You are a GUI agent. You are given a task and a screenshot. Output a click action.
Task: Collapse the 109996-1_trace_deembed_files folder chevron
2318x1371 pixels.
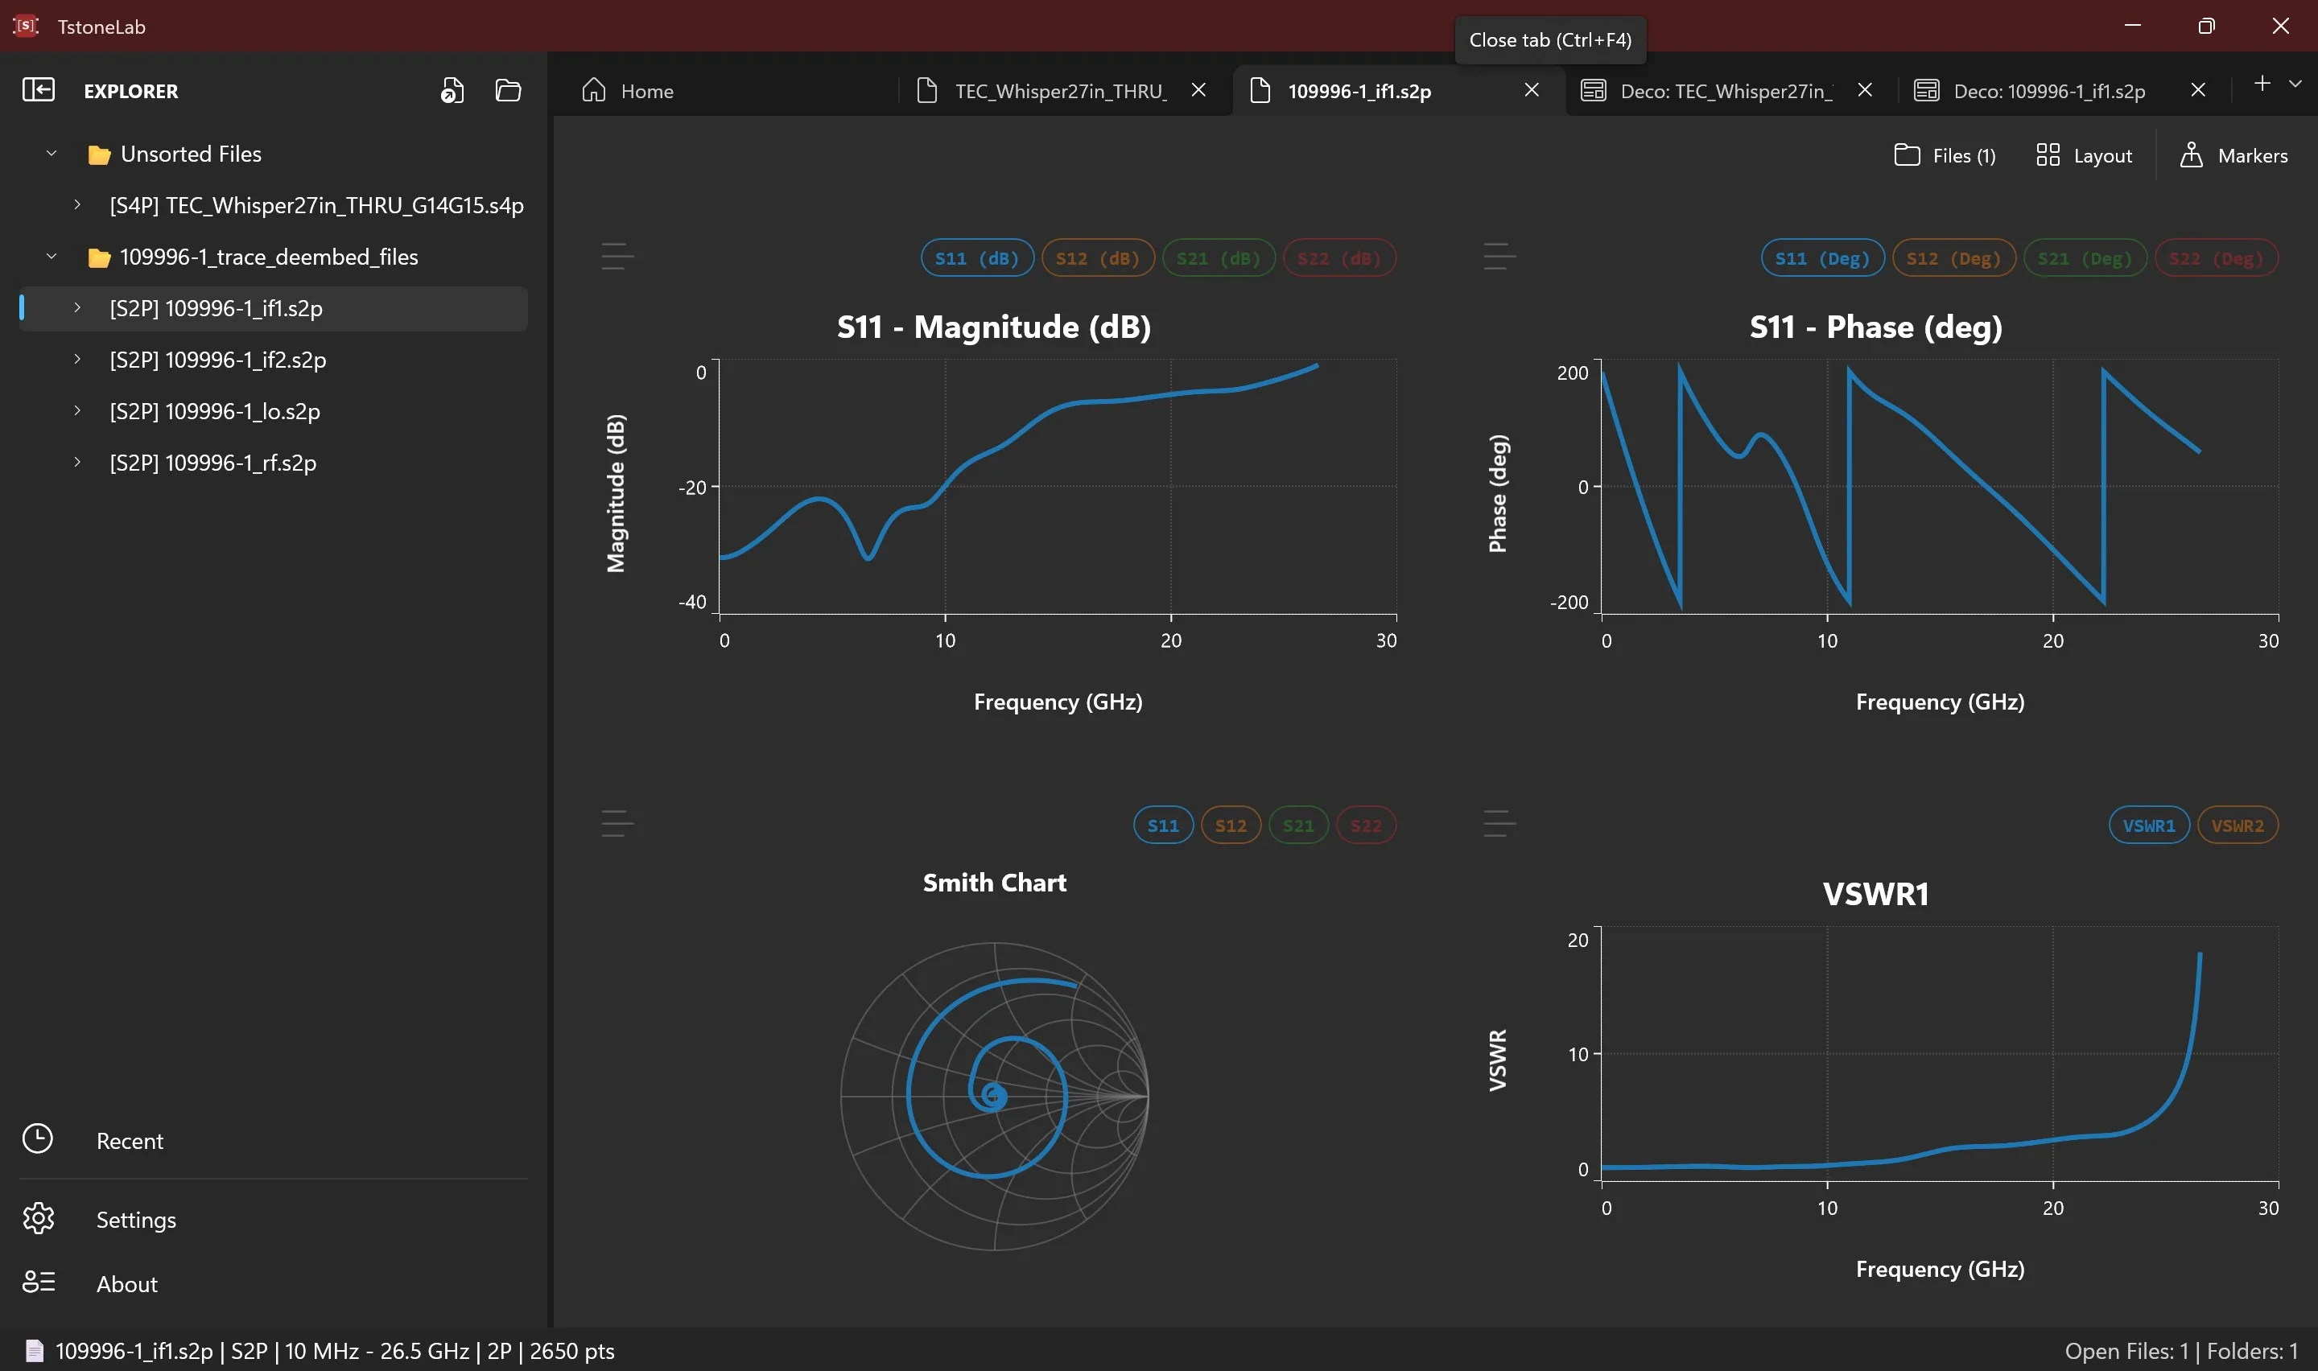pyautogui.click(x=52, y=256)
